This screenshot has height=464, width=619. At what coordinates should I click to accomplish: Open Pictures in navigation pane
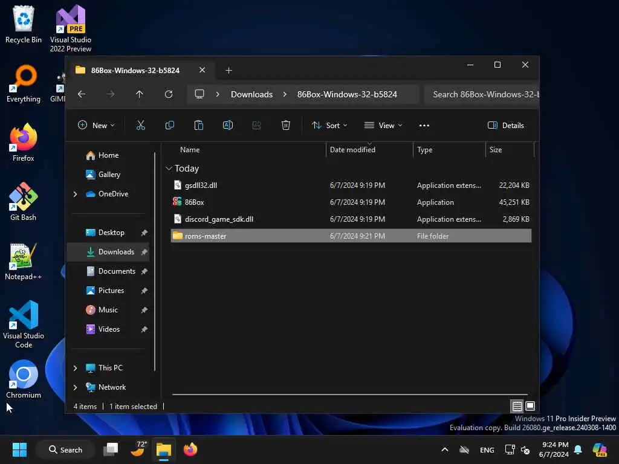[111, 291]
